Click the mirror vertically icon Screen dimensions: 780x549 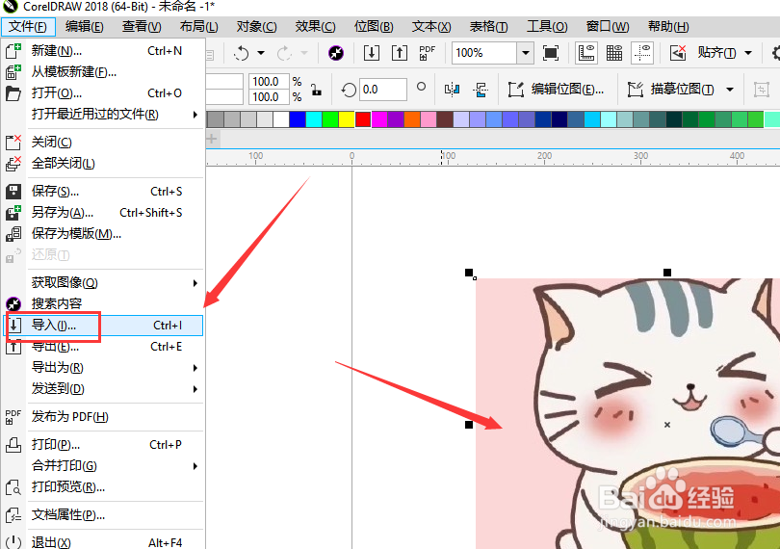pos(481,90)
